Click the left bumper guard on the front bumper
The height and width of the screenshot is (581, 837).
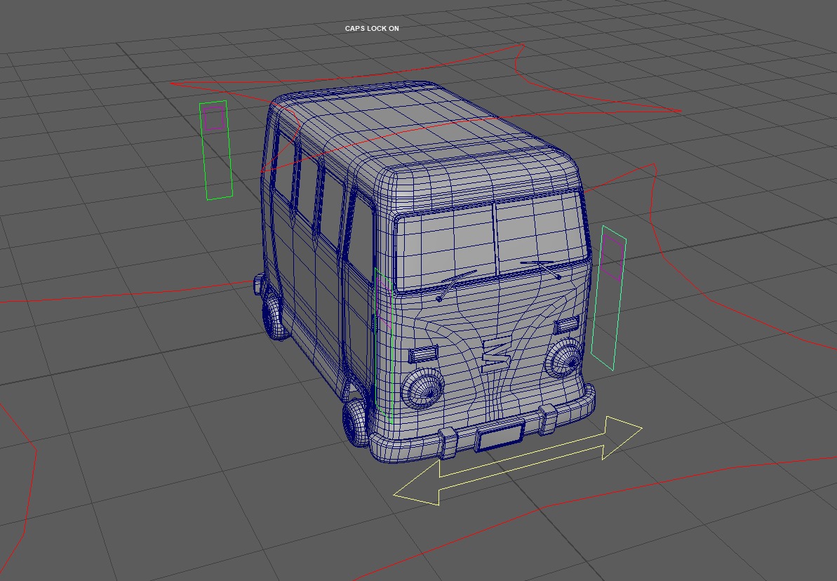tap(448, 443)
